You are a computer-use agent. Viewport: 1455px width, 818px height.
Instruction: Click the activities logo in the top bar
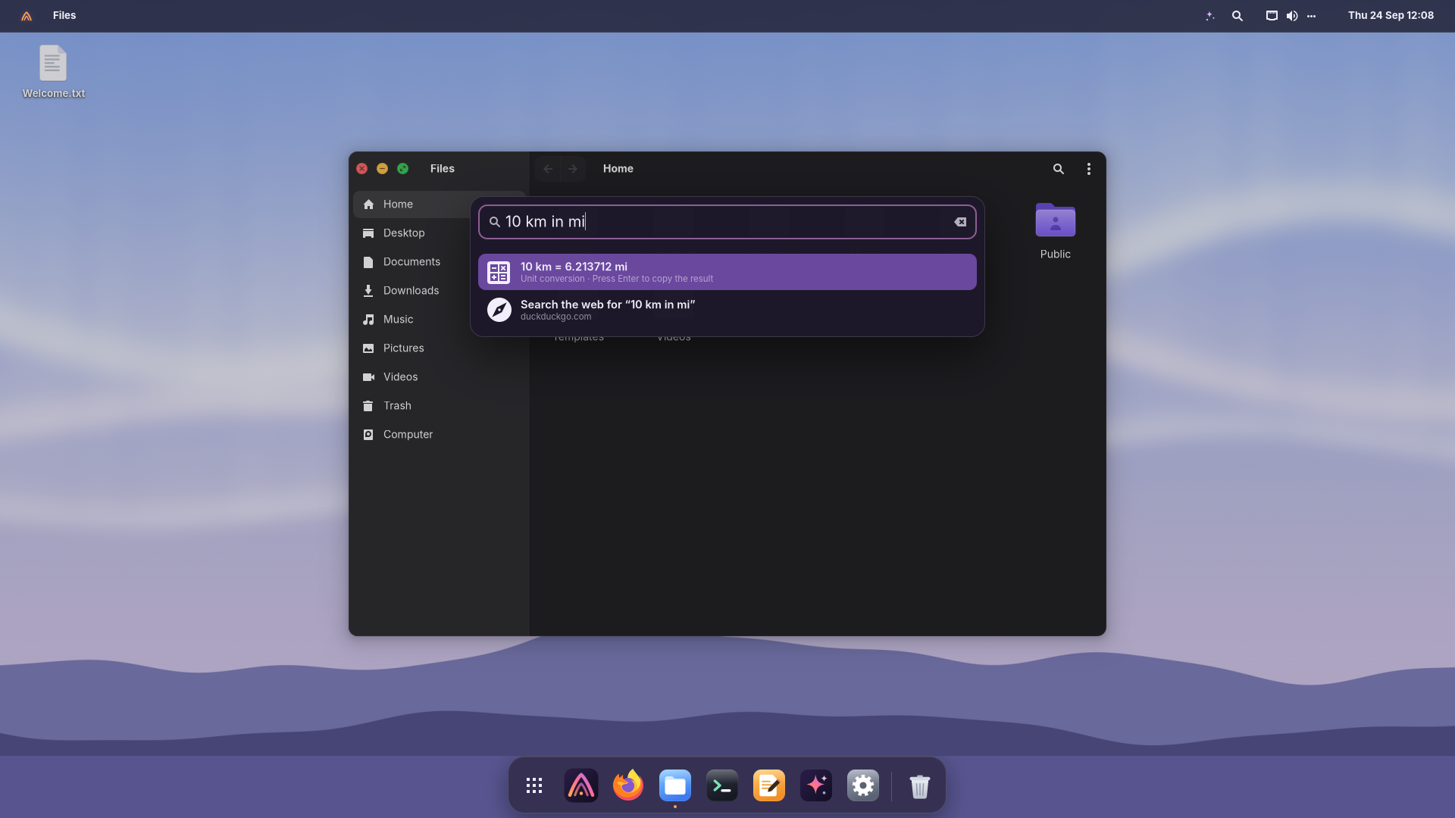[x=27, y=16]
